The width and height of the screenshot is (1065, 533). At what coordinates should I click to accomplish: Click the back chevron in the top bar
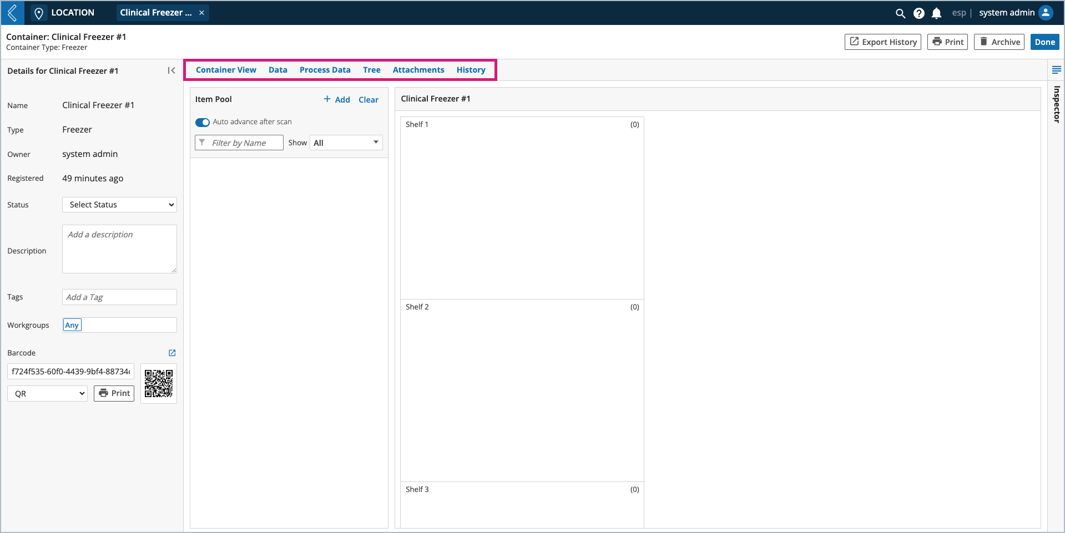pos(12,12)
